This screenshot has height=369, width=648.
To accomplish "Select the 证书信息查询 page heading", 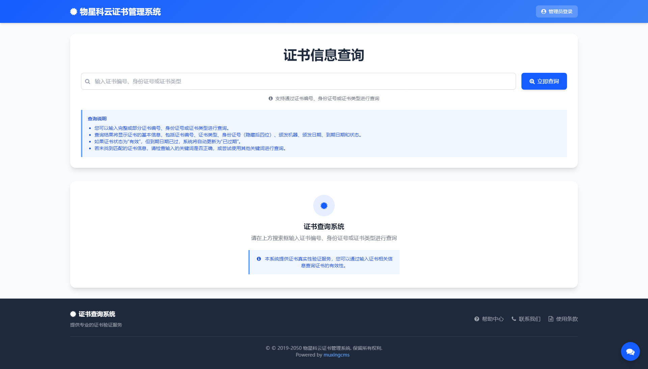I will pyautogui.click(x=324, y=55).
